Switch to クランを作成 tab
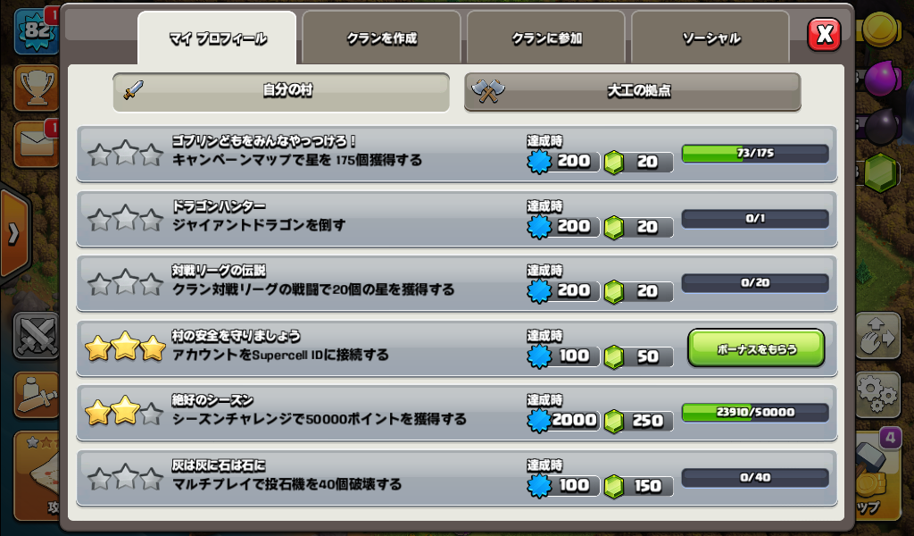Viewport: 914px width, 536px height. point(381,38)
